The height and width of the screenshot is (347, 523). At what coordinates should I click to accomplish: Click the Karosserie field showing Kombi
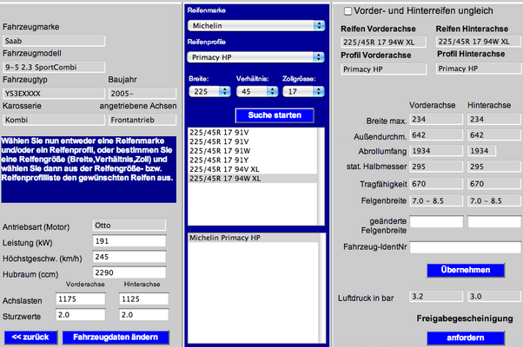pos(54,120)
